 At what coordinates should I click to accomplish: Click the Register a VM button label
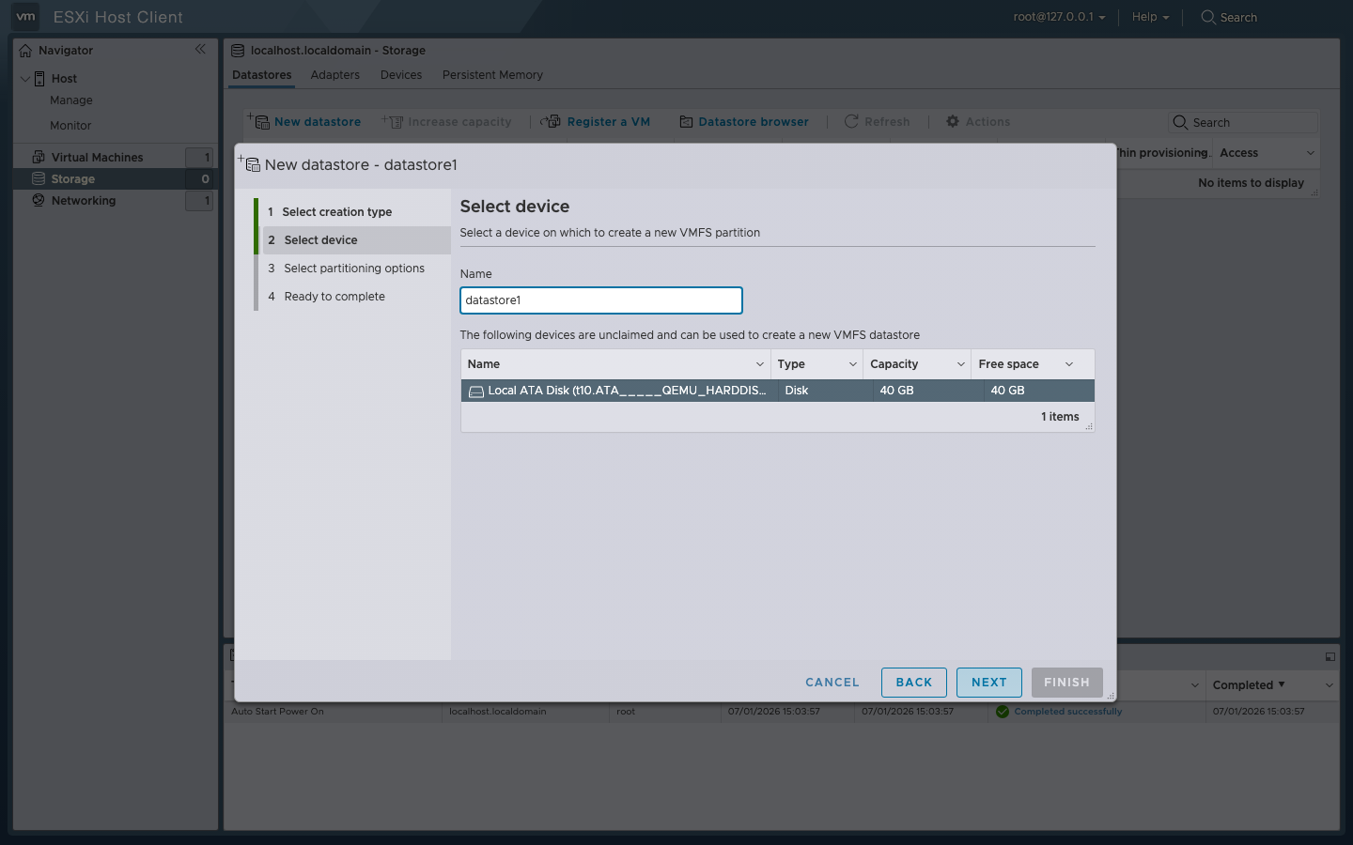(609, 122)
